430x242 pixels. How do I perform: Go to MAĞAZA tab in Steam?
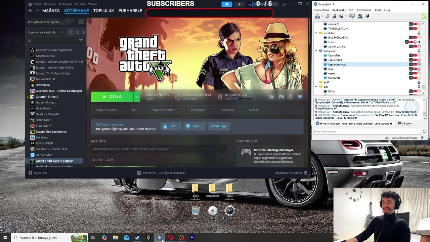tap(51, 11)
